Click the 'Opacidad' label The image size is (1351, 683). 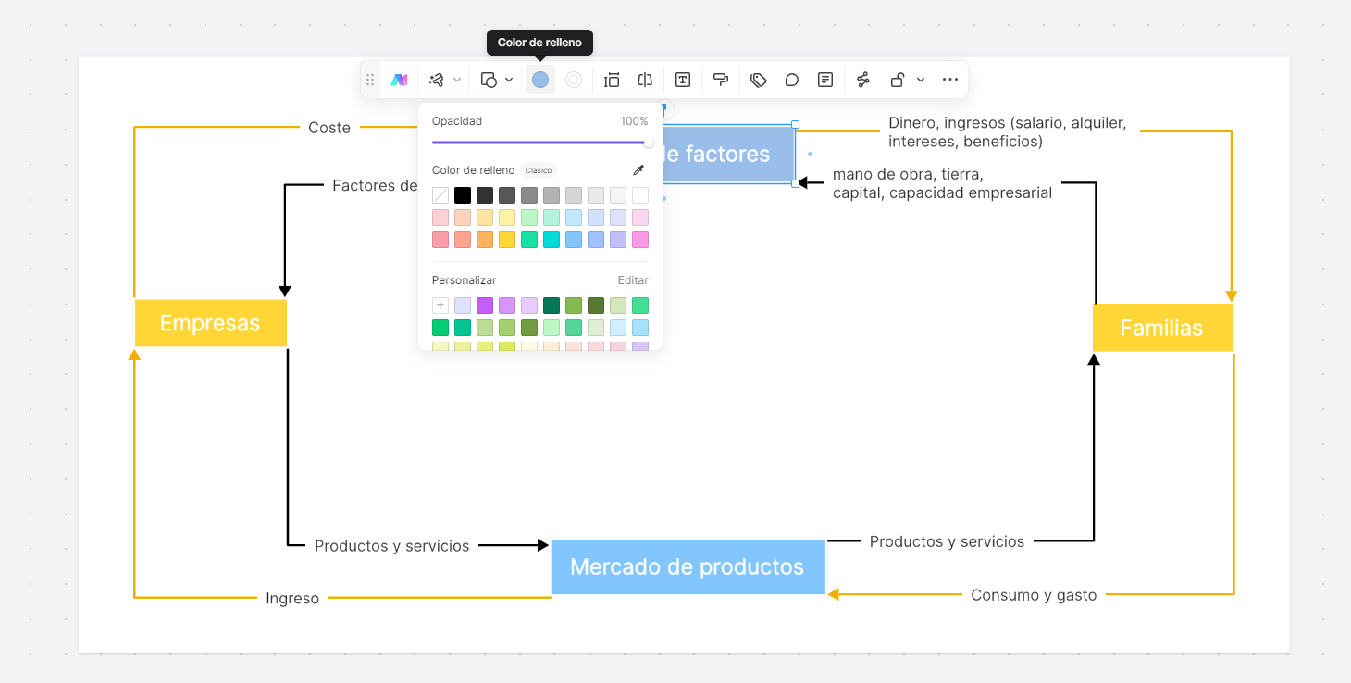click(x=457, y=121)
